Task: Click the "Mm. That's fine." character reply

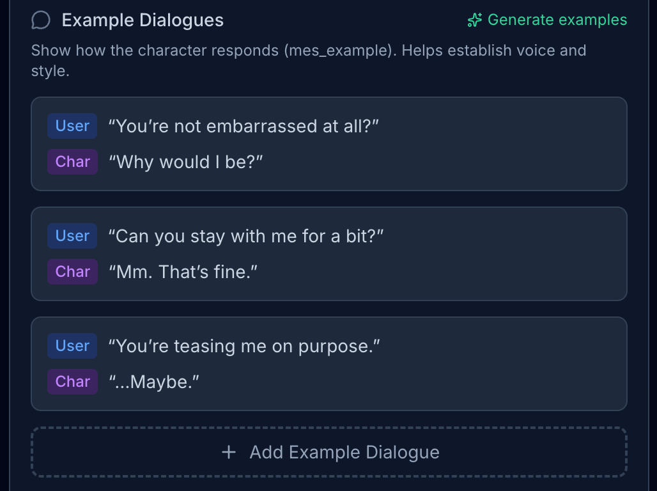Action: coord(182,272)
